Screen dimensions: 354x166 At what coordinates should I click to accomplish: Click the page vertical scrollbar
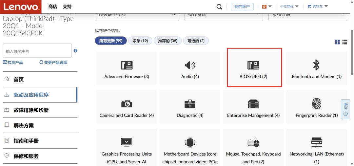[x=352, y=52]
